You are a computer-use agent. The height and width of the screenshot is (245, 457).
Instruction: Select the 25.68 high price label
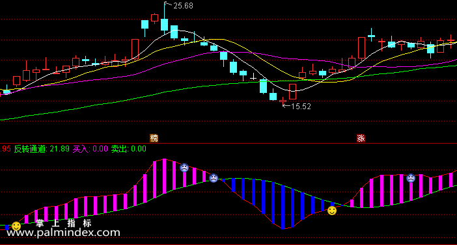184,6
